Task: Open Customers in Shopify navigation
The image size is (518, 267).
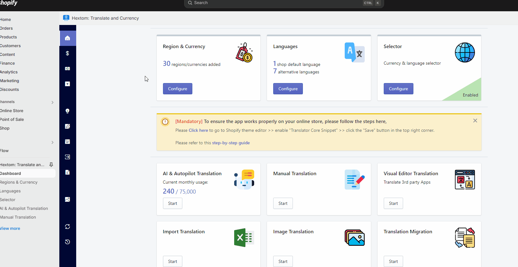Action: pos(10,46)
